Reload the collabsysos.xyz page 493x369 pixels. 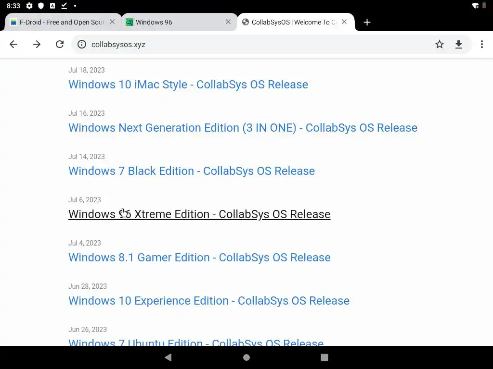[x=60, y=44]
